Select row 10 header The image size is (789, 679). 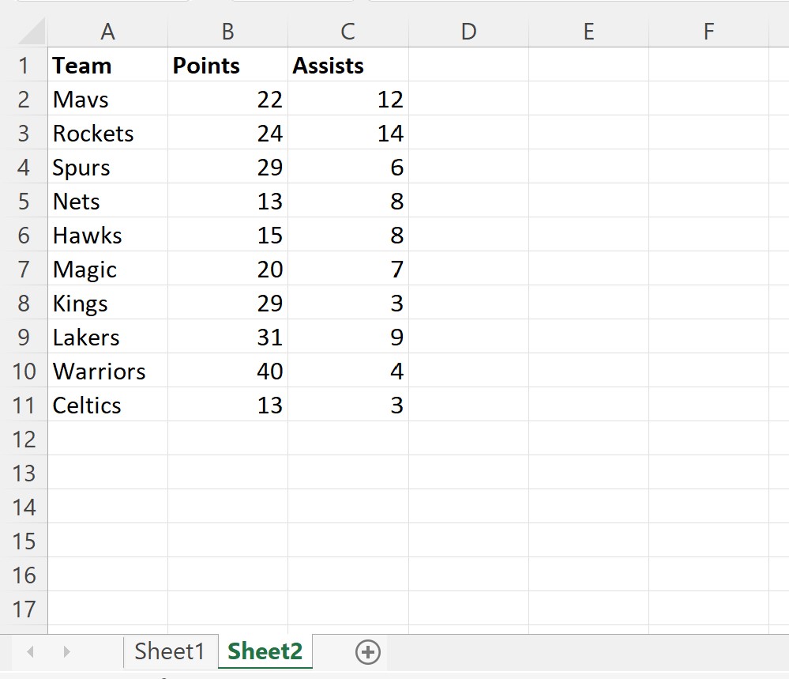24,371
